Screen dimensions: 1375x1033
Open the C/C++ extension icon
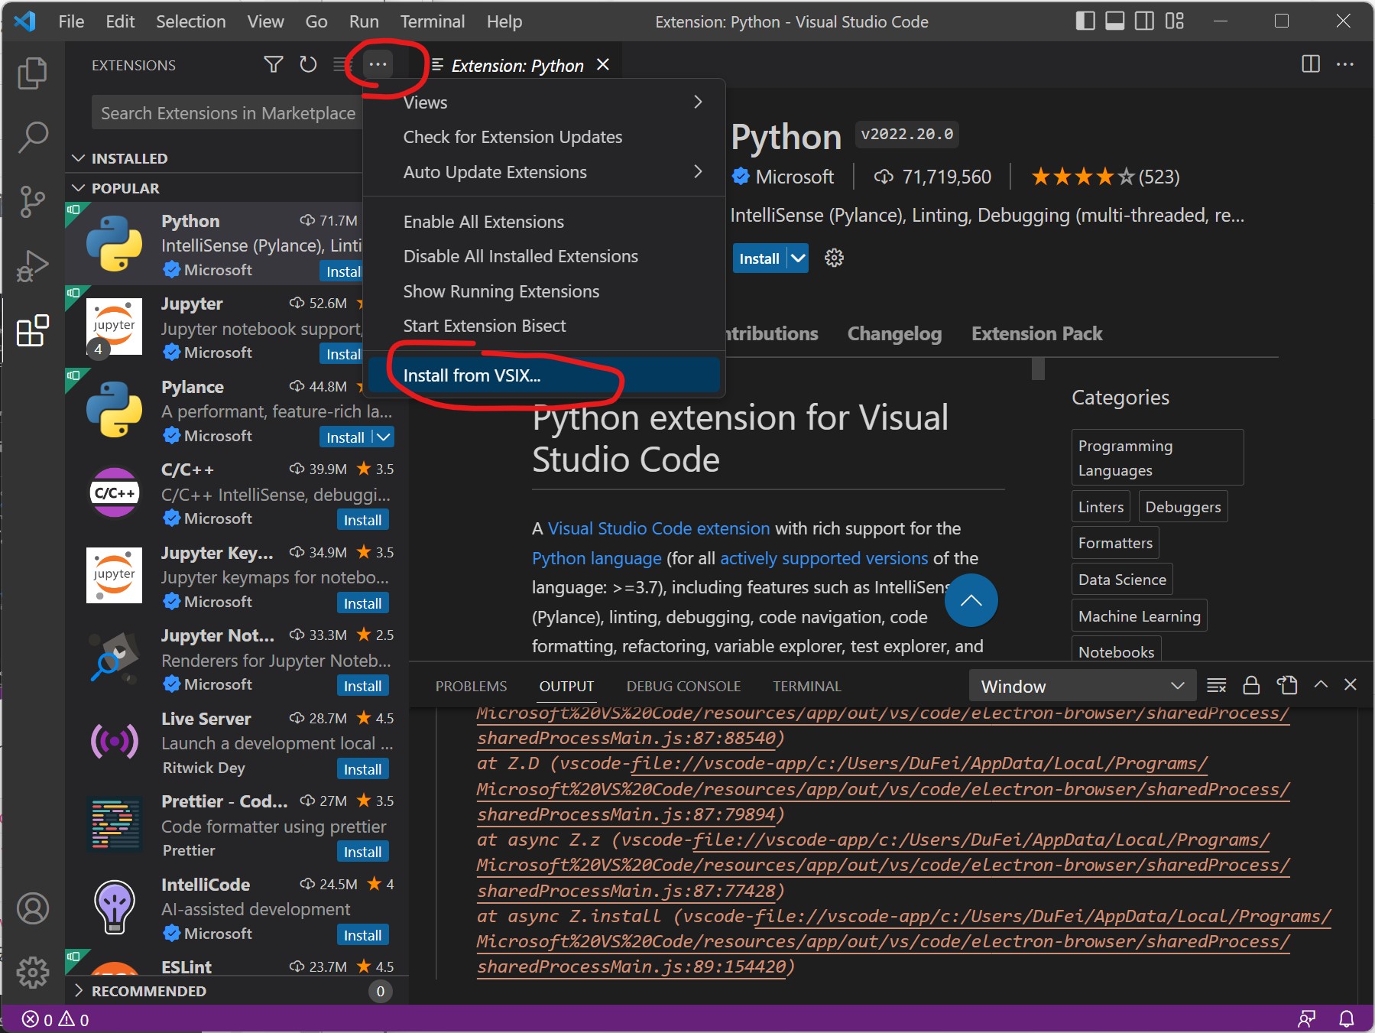coord(114,493)
